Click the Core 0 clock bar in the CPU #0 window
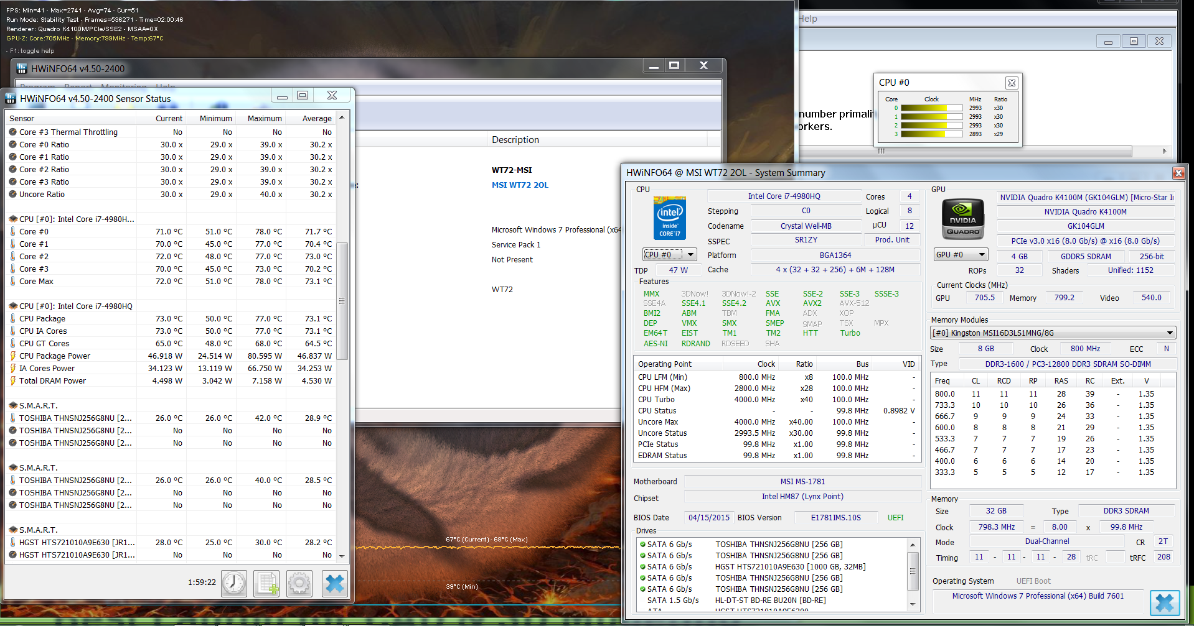 pos(931,108)
